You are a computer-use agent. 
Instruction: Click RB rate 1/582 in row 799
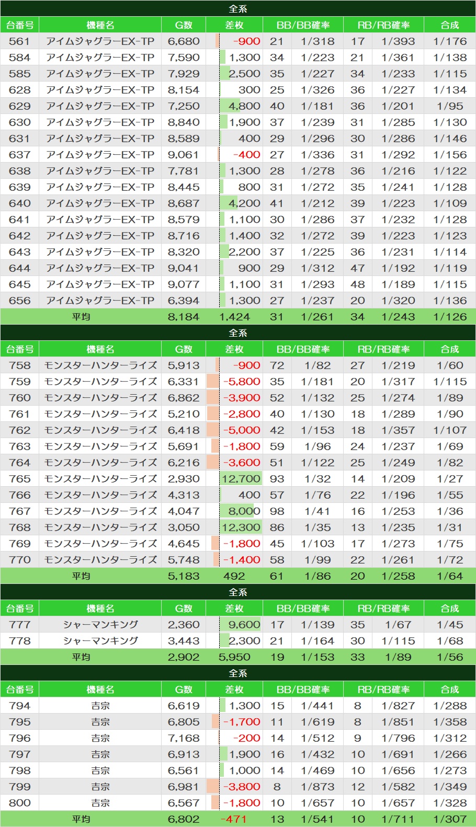(398, 787)
